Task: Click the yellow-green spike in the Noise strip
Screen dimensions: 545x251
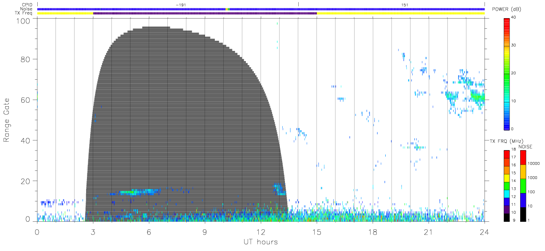Action: click(x=227, y=9)
